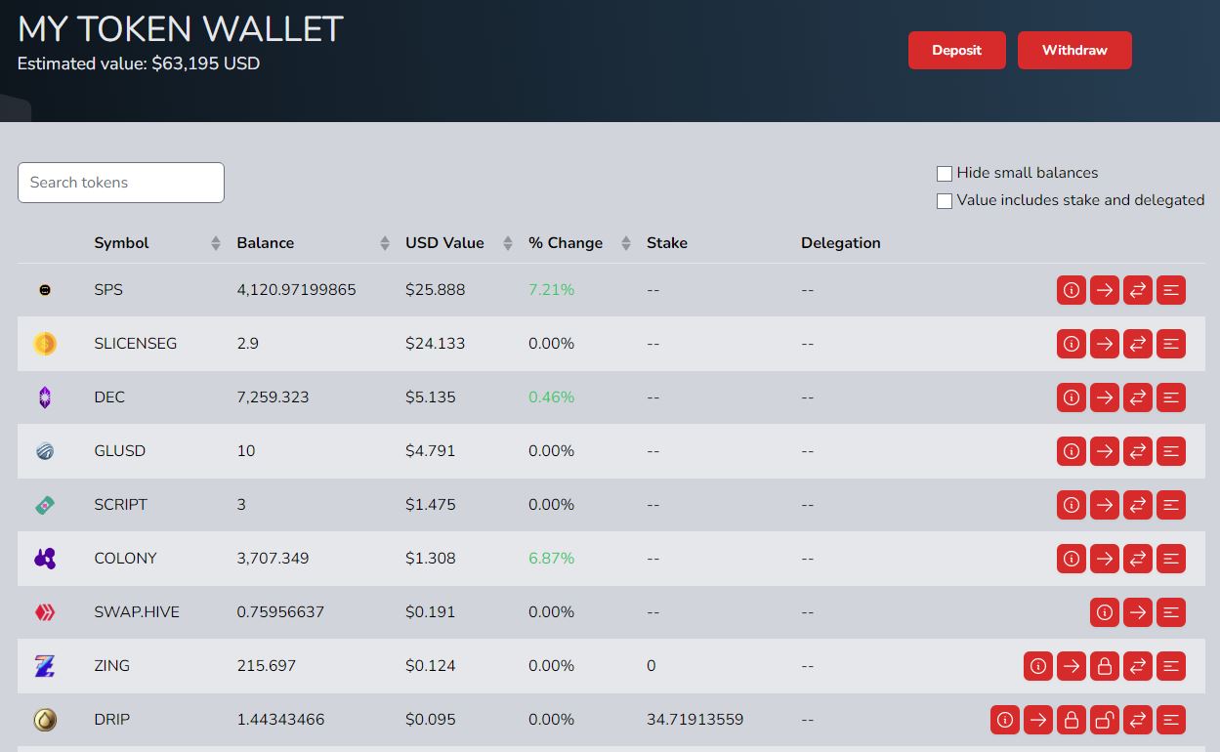
Task: Show GLUSD history list icon
Action: [x=1171, y=451]
